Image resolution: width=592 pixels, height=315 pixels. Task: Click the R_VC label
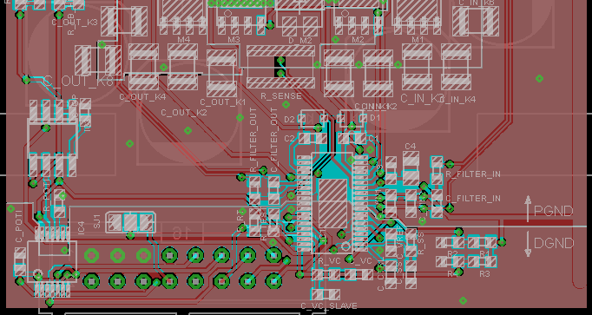click(330, 260)
